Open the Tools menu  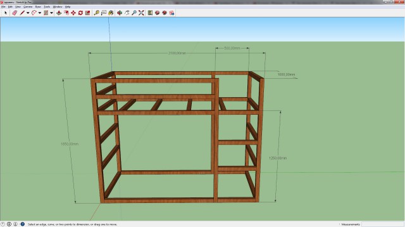click(47, 7)
